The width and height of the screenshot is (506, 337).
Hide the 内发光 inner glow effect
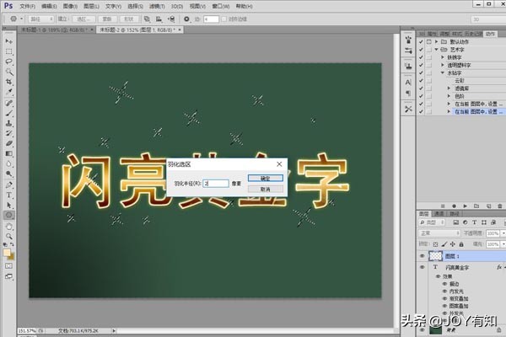pyautogui.click(x=444, y=292)
